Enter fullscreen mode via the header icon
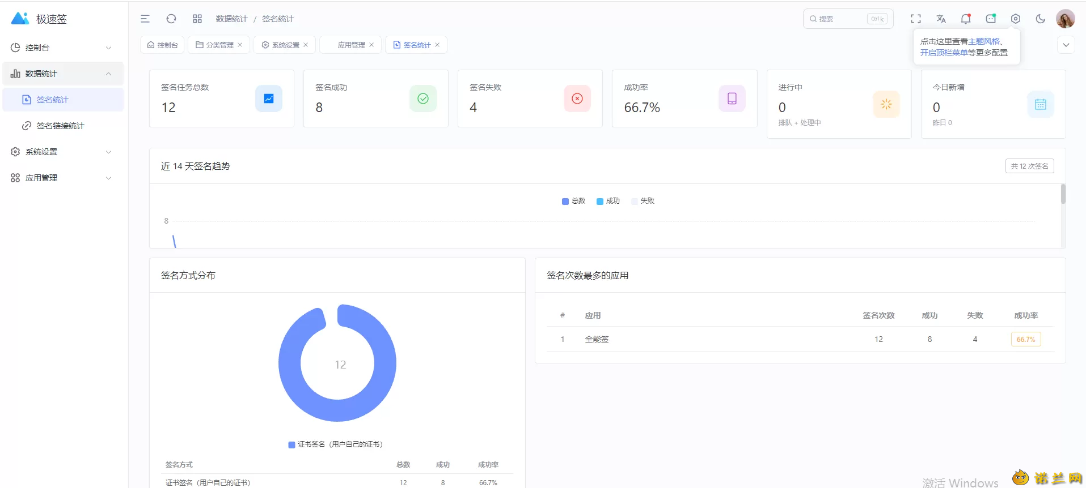This screenshot has height=488, width=1086. click(916, 19)
